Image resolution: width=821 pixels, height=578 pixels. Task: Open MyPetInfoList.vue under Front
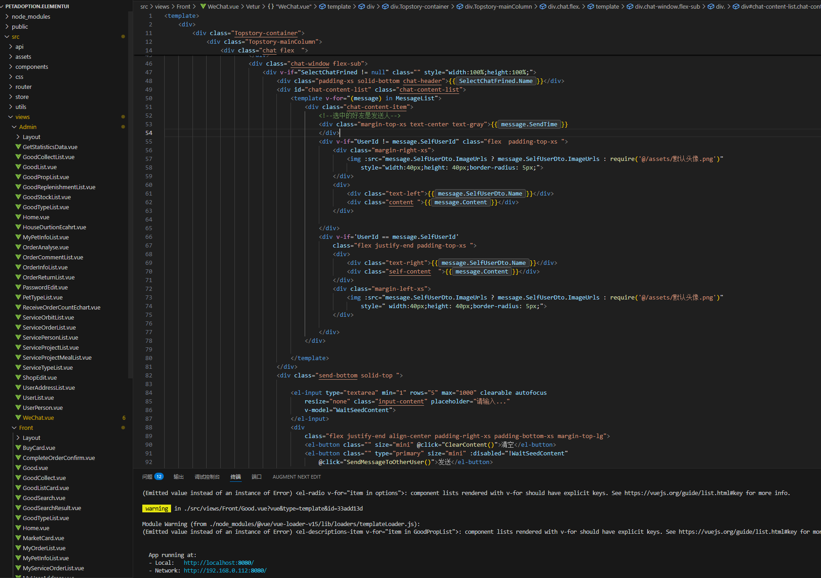[x=46, y=558]
